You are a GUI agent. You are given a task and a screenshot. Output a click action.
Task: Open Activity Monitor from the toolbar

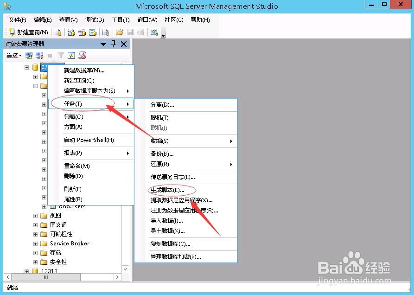154,32
